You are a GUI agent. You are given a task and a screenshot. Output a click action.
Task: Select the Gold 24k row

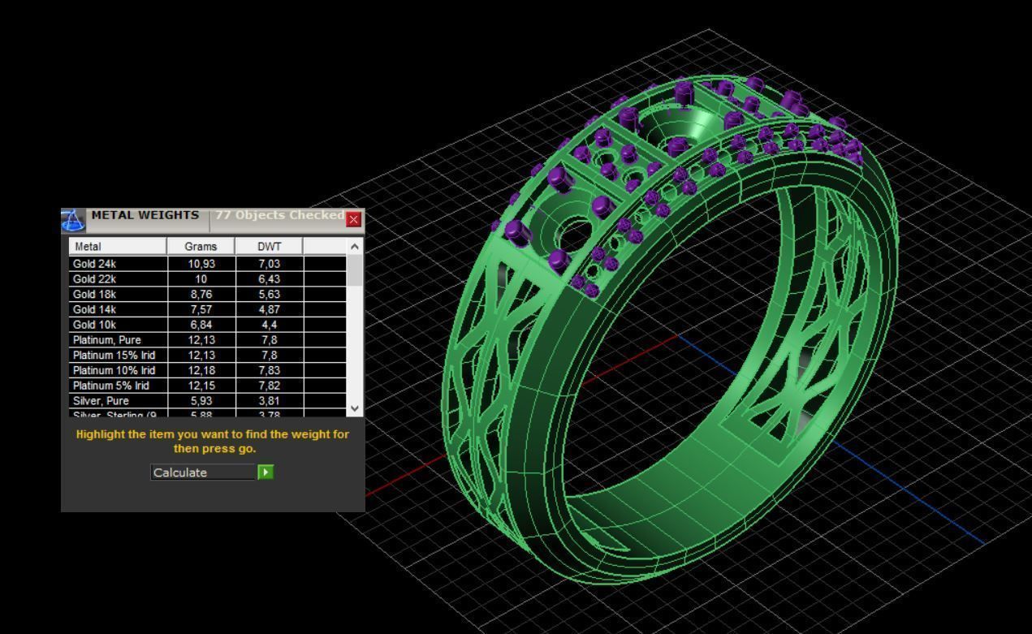[208, 264]
